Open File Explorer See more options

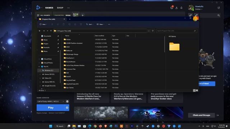(x=109, y=24)
